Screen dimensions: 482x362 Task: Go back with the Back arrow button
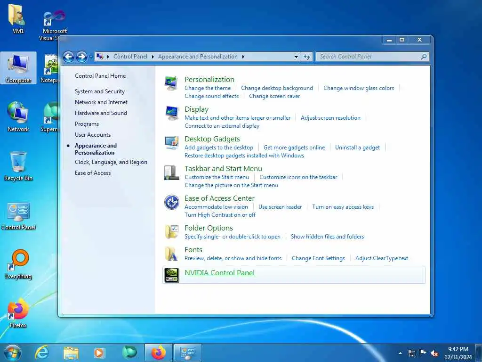69,57
